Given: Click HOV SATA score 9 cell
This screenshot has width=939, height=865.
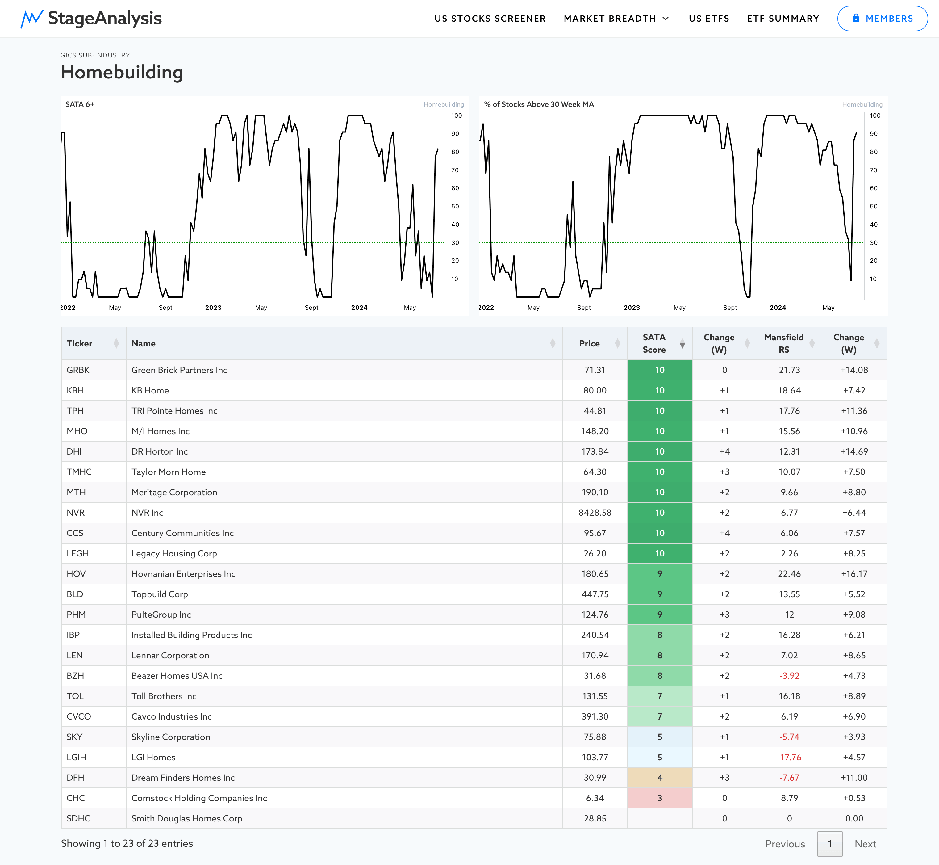Looking at the screenshot, I should (x=660, y=574).
